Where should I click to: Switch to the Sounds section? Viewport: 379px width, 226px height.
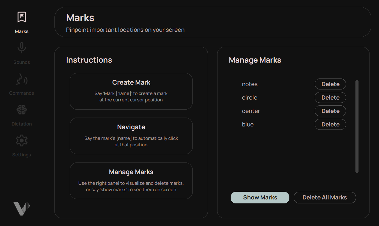tap(21, 62)
